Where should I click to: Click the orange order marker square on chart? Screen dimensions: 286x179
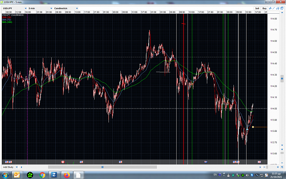point(253,127)
